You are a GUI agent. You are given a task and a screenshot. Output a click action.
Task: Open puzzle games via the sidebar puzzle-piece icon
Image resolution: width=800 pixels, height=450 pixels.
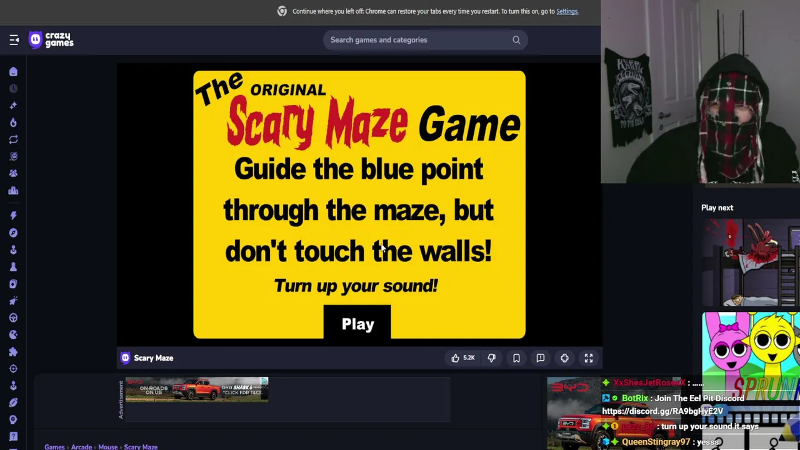(x=13, y=352)
